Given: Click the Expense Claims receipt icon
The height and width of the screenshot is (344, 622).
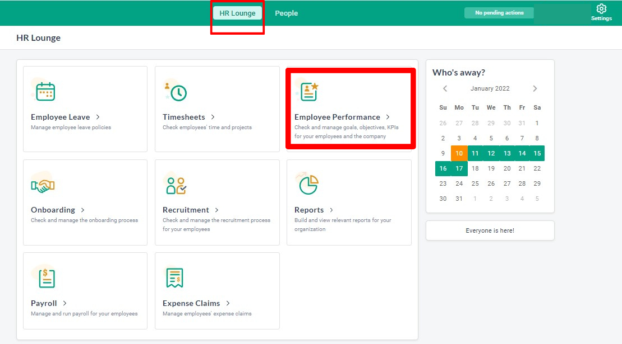Looking at the screenshot, I should point(174,277).
